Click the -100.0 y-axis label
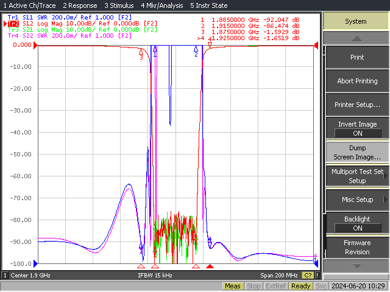 [21, 263]
